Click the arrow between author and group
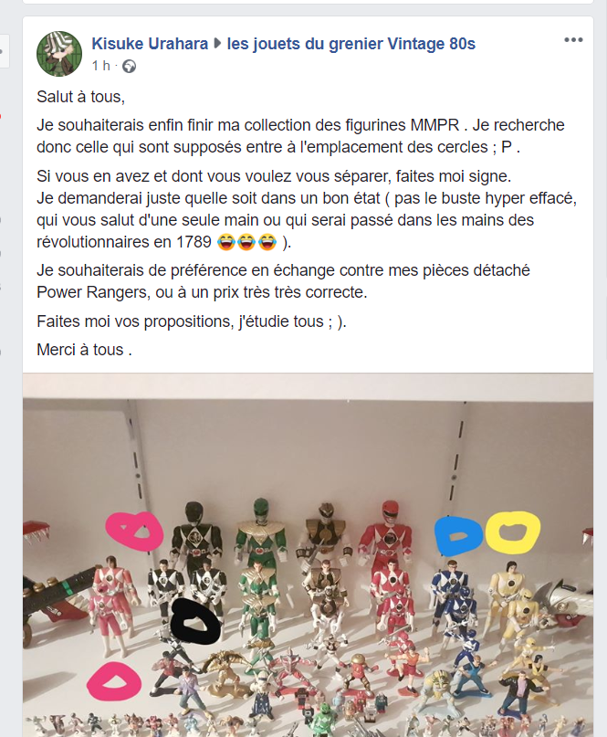 tap(217, 44)
